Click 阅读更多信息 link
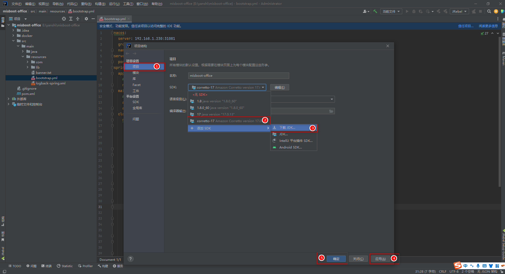 (488, 26)
